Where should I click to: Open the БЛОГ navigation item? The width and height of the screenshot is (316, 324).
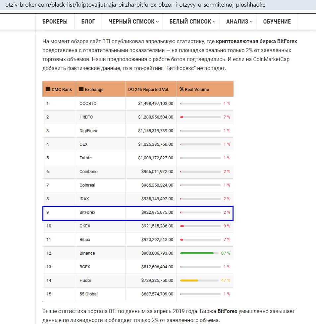click(x=88, y=22)
